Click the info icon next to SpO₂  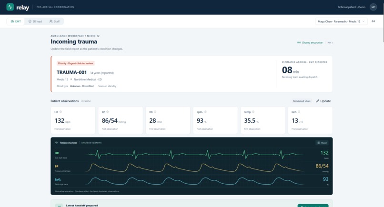click(205, 112)
